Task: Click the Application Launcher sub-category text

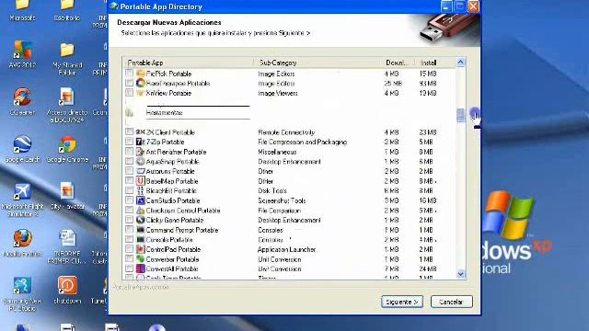Action: (286, 249)
